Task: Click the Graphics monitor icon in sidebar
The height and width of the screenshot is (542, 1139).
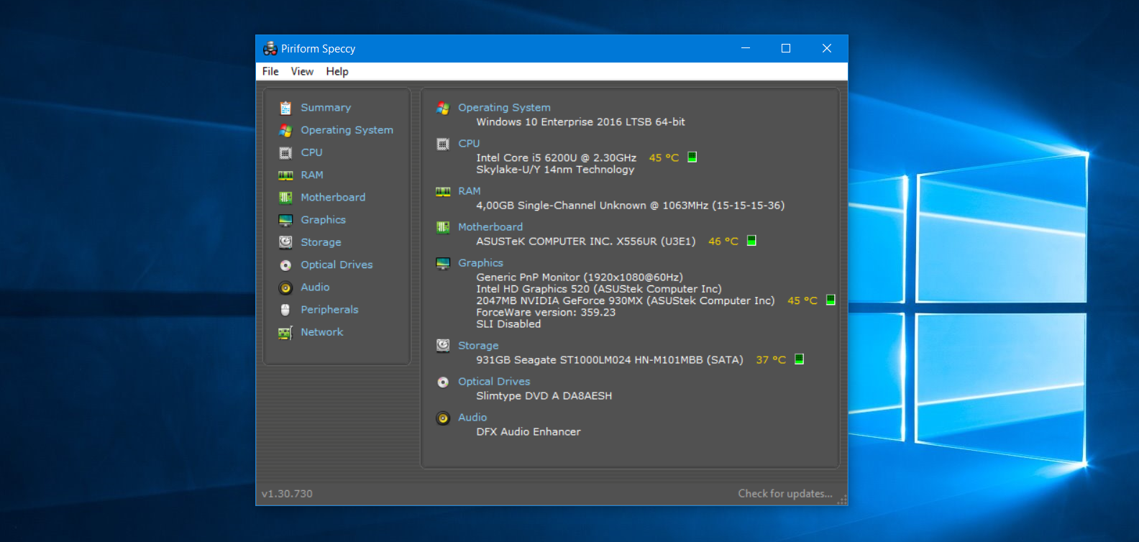Action: point(285,220)
